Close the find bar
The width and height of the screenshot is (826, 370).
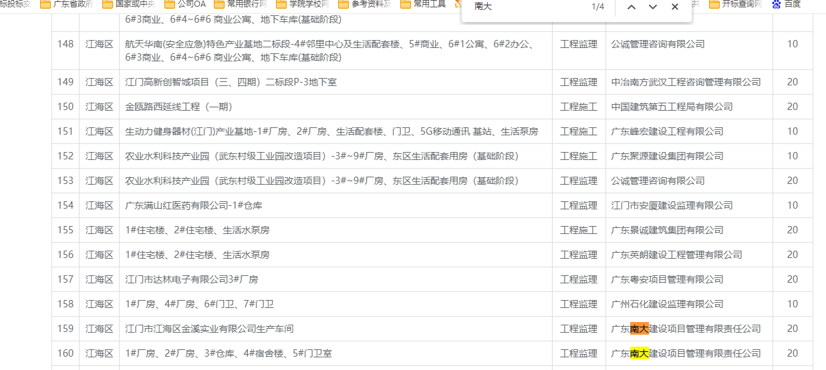point(675,7)
